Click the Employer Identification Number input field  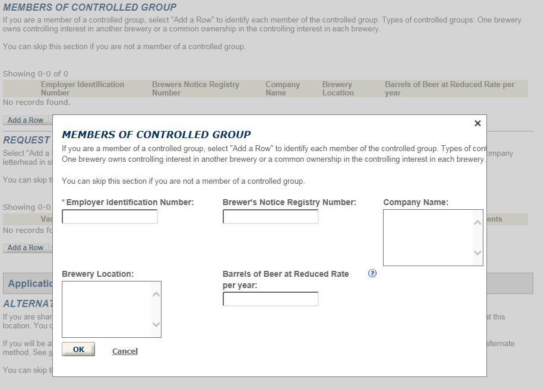110,217
